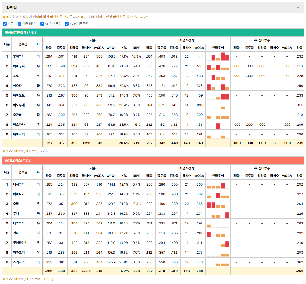Disable the vs 상대투수 checkbox
This screenshot has width=306, height=284.
(x=42, y=24)
